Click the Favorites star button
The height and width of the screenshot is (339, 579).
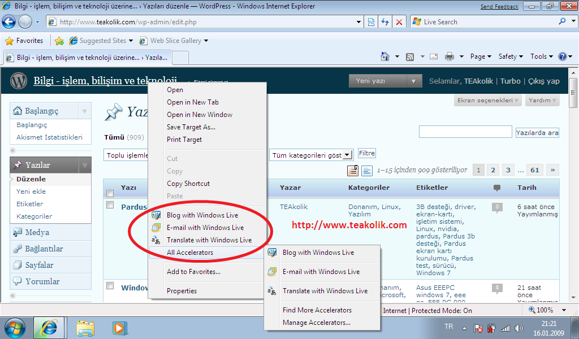[x=24, y=41]
